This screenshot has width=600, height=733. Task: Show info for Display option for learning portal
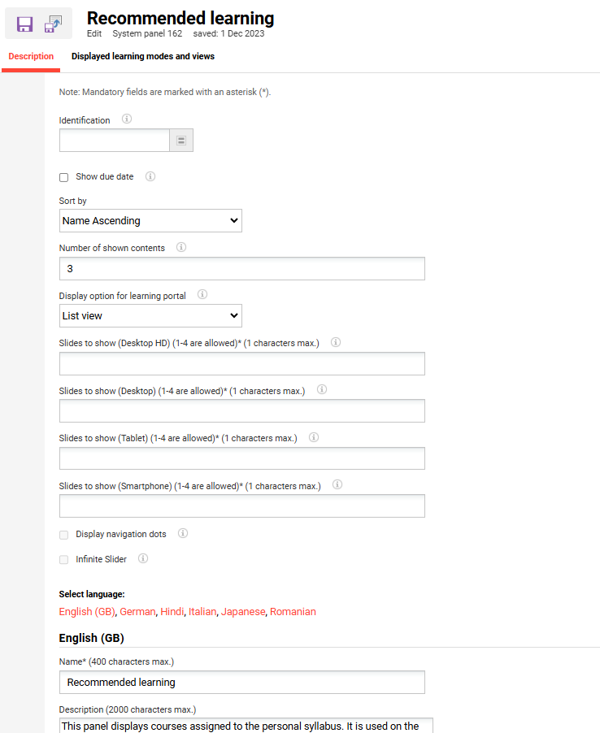tap(202, 295)
